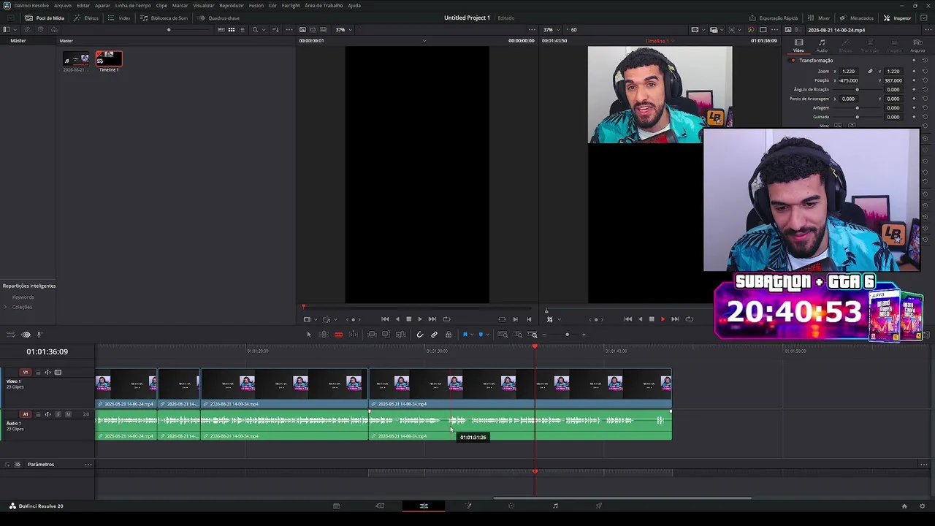This screenshot has height=526, width=935.
Task: Open the flag color dropdown arrow
Action: 471,335
